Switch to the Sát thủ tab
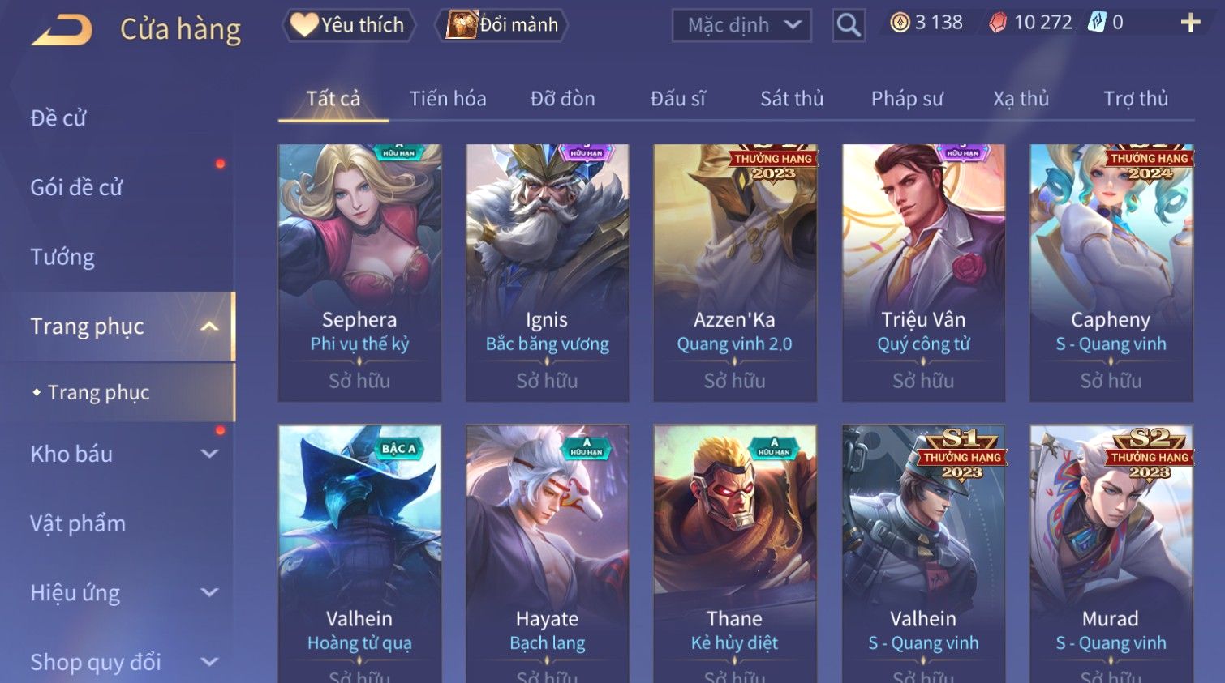The image size is (1225, 683). pos(792,99)
